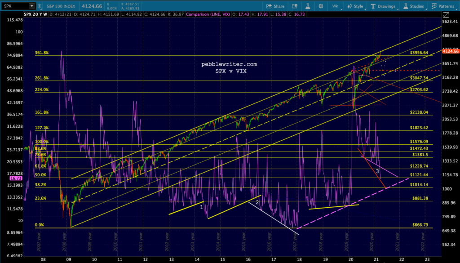460x263 pixels.
Task: Expand the SPX symbol dropdown arrow
Action: [31, 6]
